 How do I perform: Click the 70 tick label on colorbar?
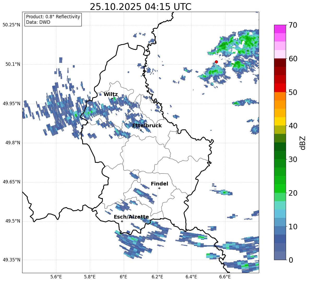[293, 25]
